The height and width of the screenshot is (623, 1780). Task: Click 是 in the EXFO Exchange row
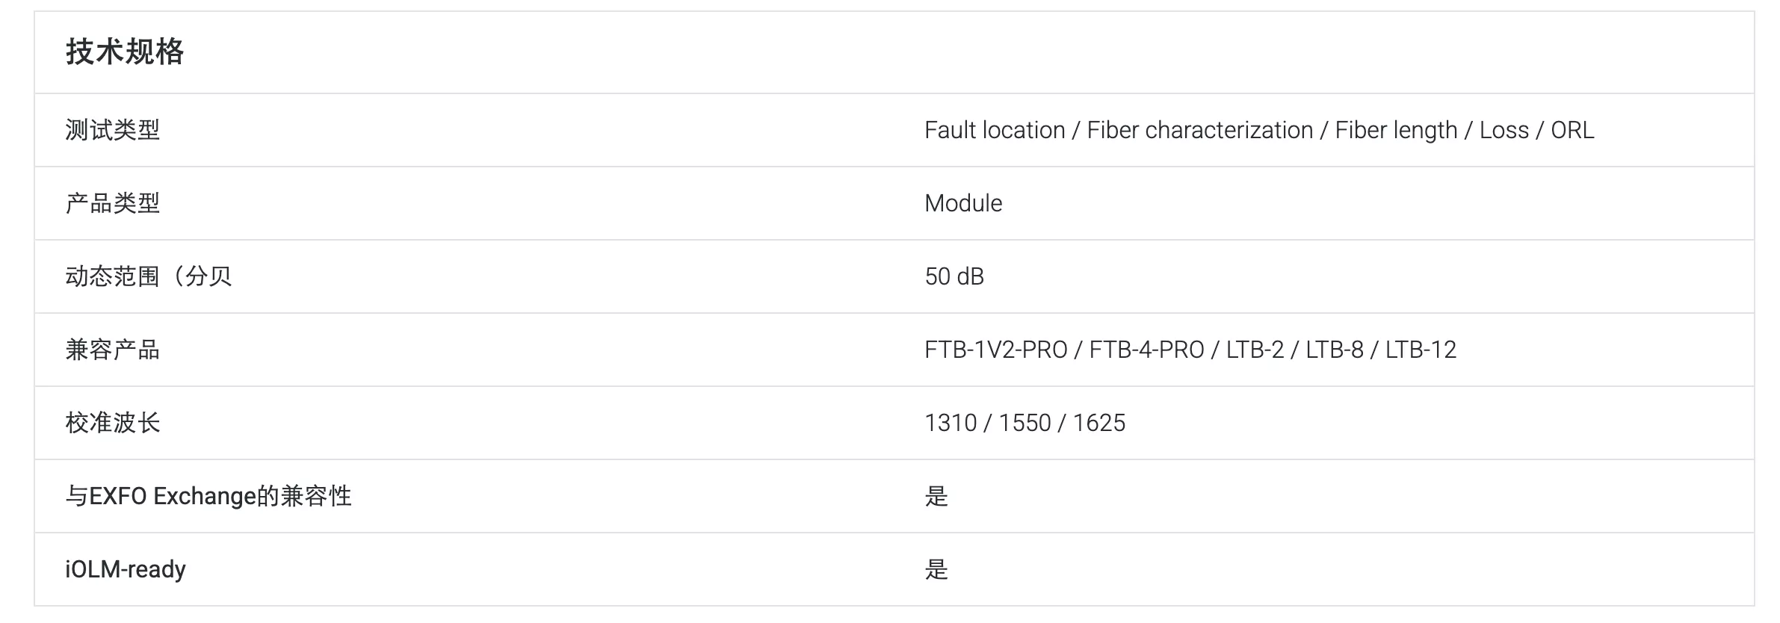pos(936,496)
